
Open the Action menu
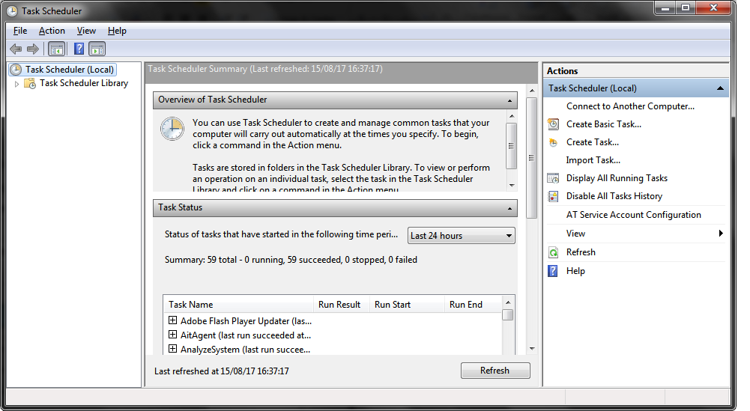point(52,31)
